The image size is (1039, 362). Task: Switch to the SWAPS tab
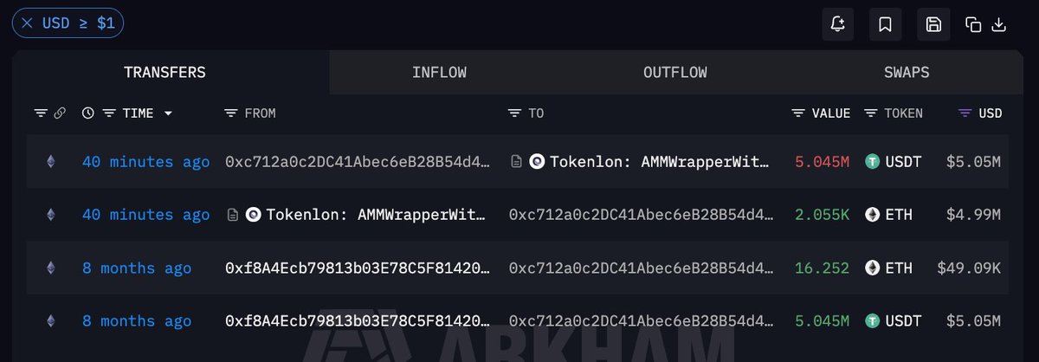tap(907, 73)
